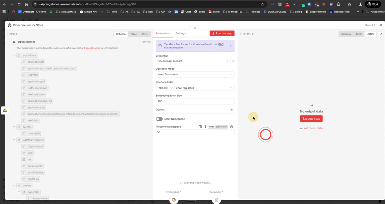
Task: Add an option with the plus icon
Action: point(232,110)
